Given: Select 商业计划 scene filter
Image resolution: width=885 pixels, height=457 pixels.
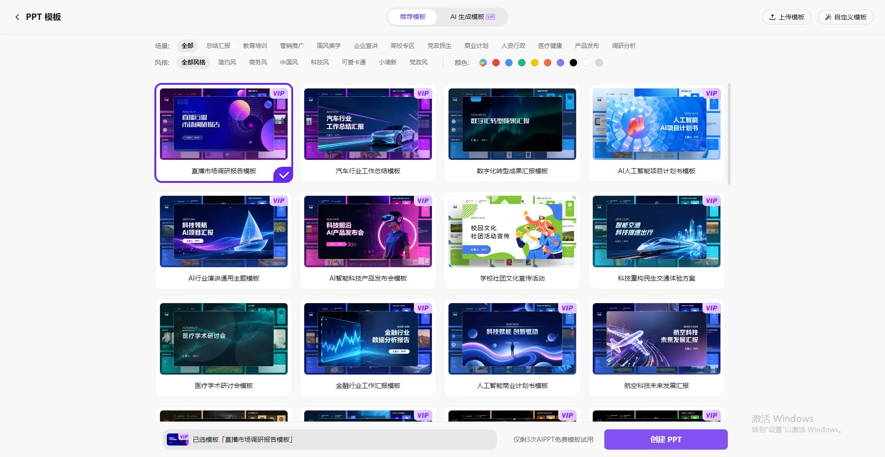Looking at the screenshot, I should [x=476, y=46].
